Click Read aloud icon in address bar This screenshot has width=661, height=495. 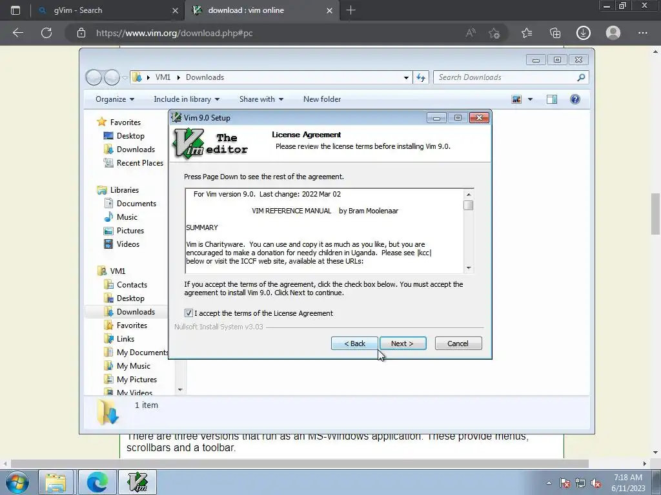coord(471,33)
